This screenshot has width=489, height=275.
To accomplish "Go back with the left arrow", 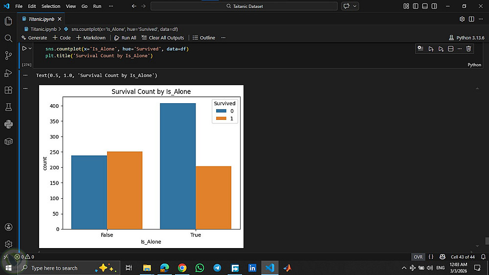I will pos(134,6).
